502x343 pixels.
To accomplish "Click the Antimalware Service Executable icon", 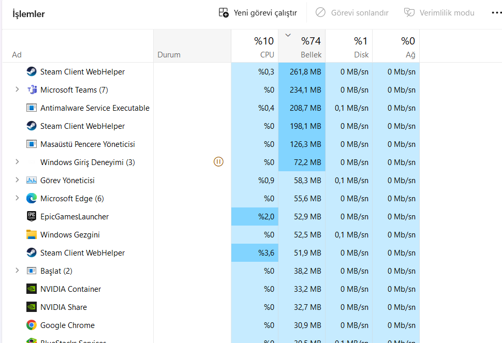I will (x=32, y=108).
